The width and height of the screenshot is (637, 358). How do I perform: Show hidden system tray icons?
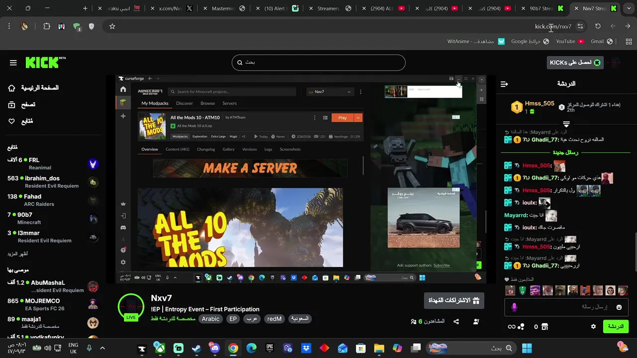[x=103, y=348]
